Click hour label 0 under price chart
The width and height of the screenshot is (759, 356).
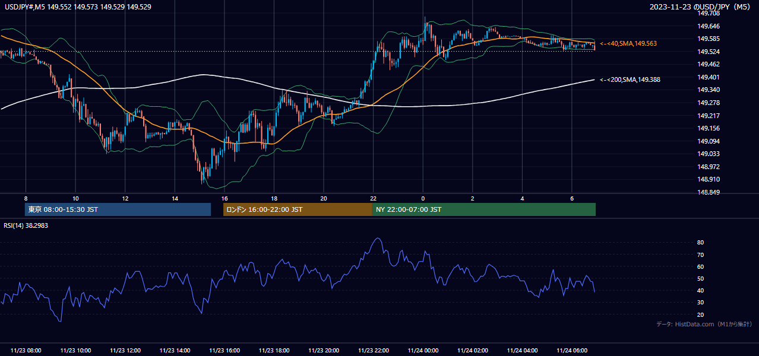pyautogui.click(x=423, y=198)
